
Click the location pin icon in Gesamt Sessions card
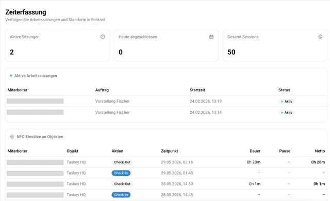pyautogui.click(x=320, y=37)
